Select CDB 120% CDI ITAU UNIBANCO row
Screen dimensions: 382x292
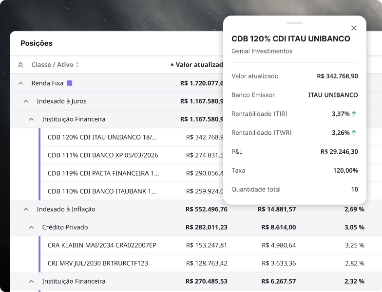click(132, 137)
